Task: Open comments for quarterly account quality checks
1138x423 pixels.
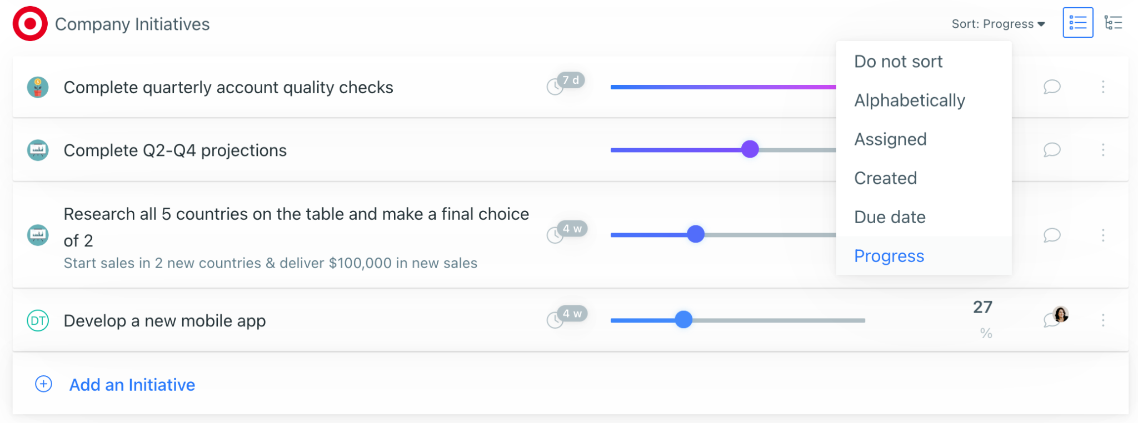Action: (x=1052, y=87)
